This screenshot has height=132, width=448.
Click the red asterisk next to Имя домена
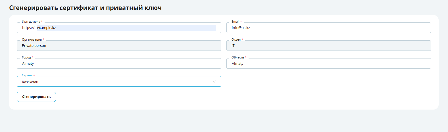(x=42, y=22)
